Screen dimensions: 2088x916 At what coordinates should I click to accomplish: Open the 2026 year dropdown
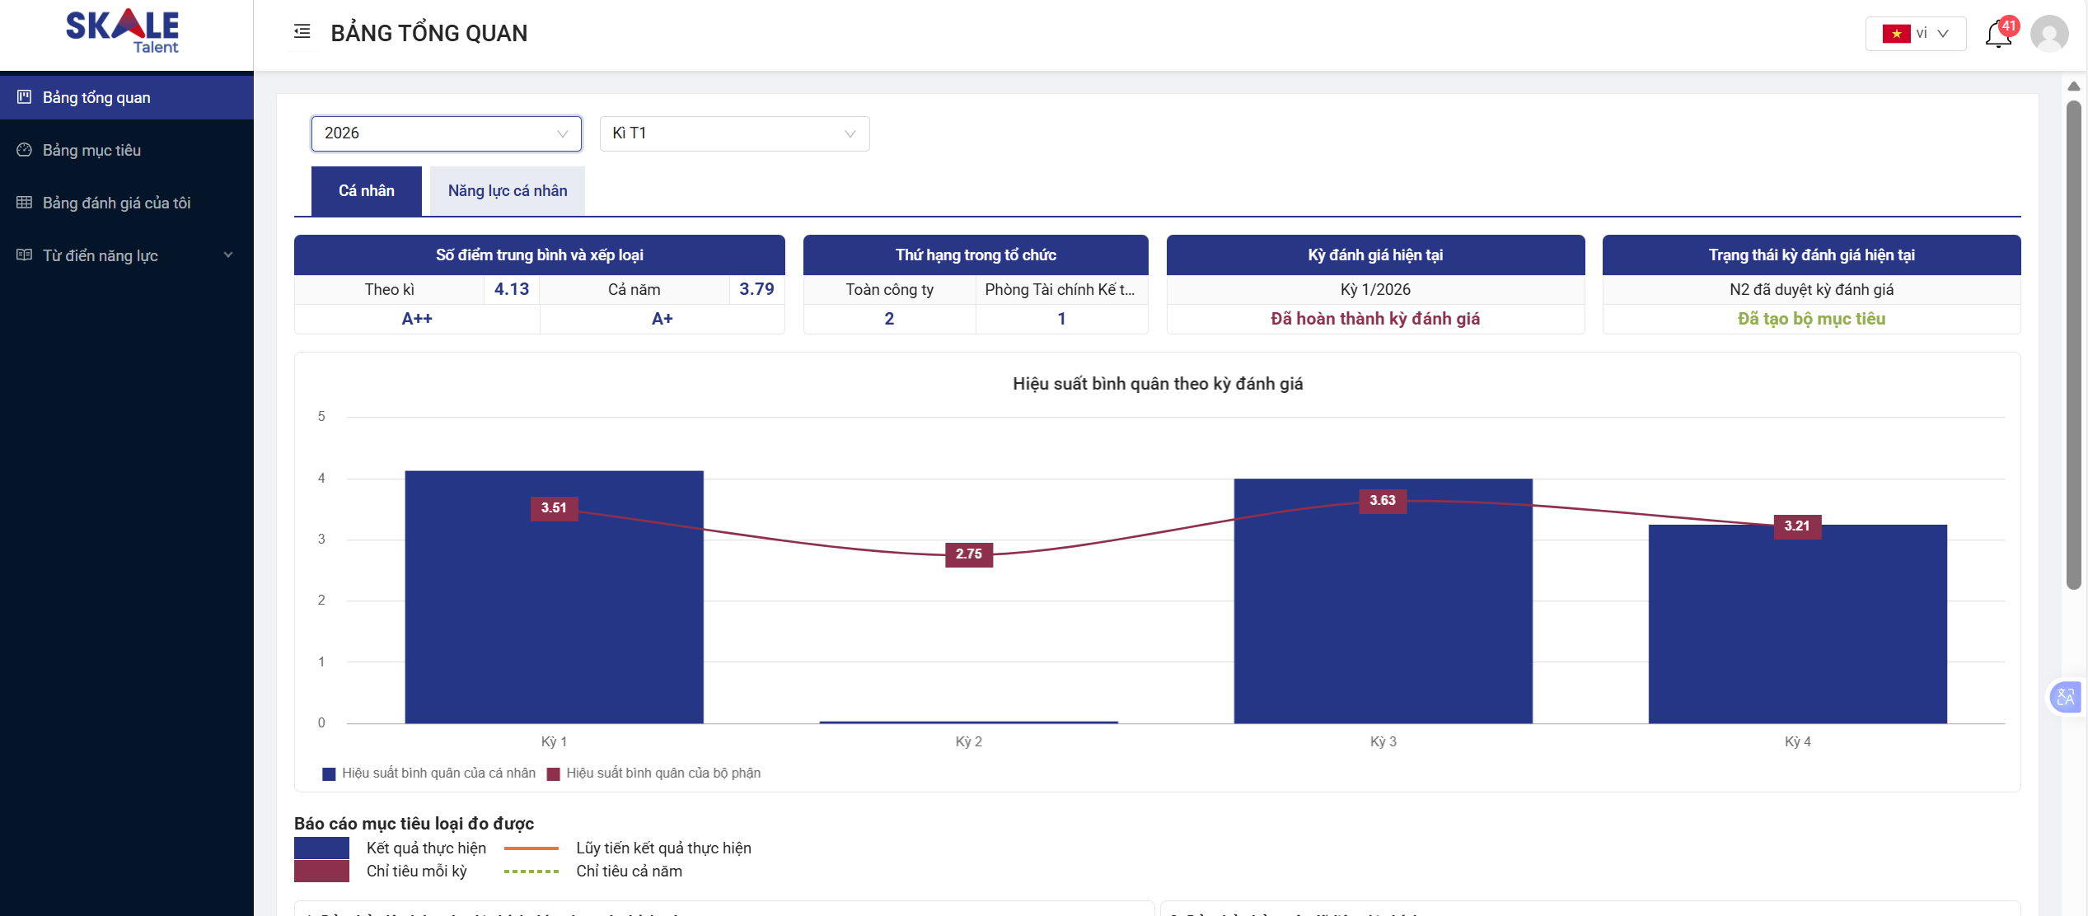pos(446,133)
